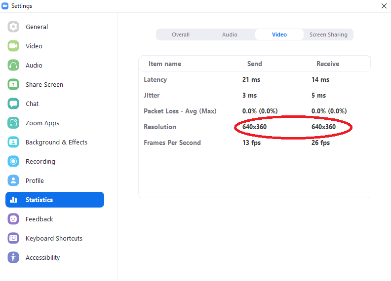Select the Accessibility icon

(x=13, y=258)
